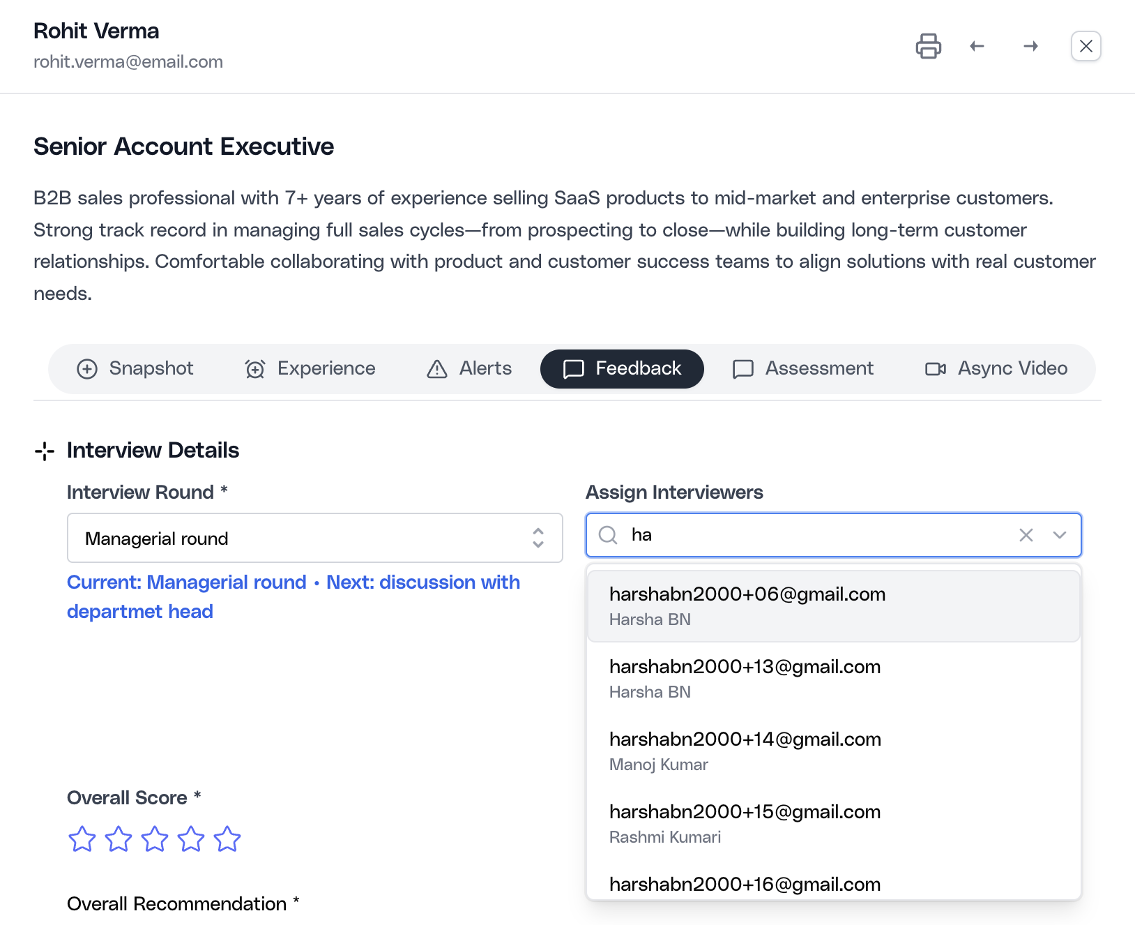Open the Assessment tab
This screenshot has height=925, width=1135.
click(x=802, y=368)
